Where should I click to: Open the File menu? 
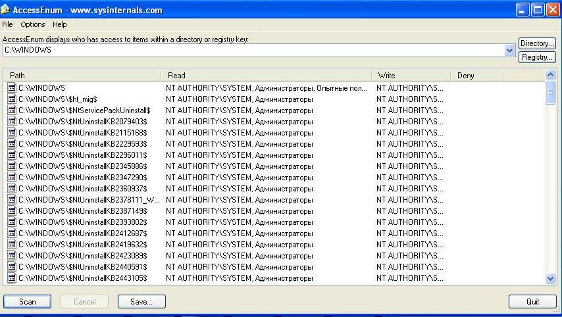coord(7,24)
